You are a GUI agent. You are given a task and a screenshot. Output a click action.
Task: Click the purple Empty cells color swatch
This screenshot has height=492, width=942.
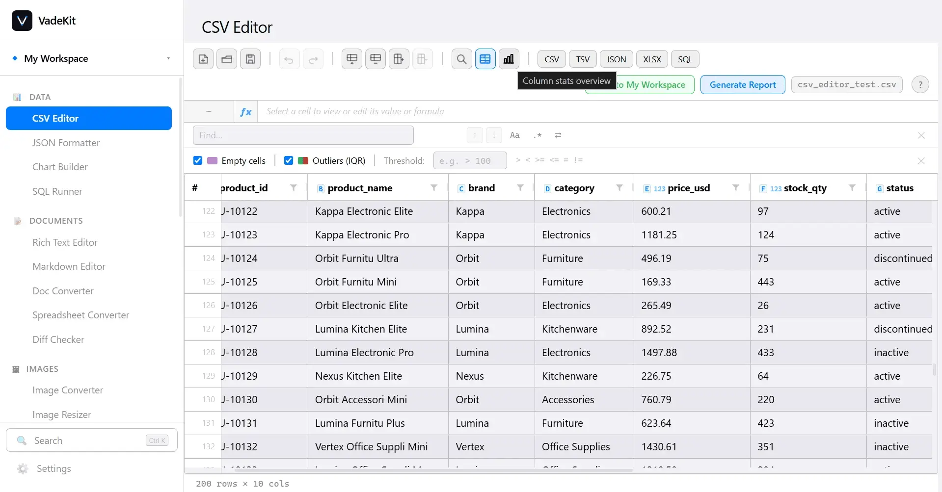coord(213,160)
